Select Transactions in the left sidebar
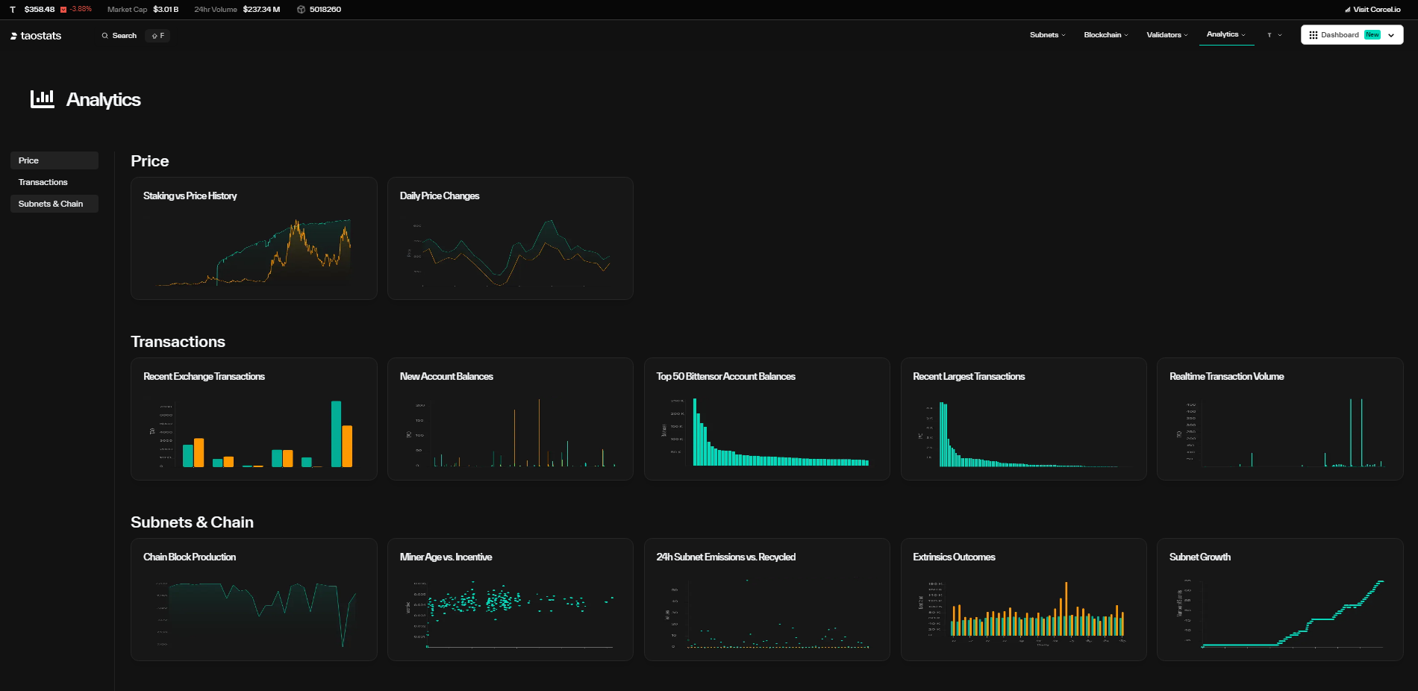Screen dimensions: 1418x691 pos(43,182)
